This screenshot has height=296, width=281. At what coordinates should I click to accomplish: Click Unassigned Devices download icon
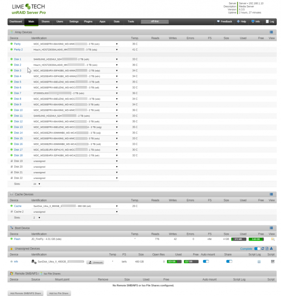click(x=271, y=248)
